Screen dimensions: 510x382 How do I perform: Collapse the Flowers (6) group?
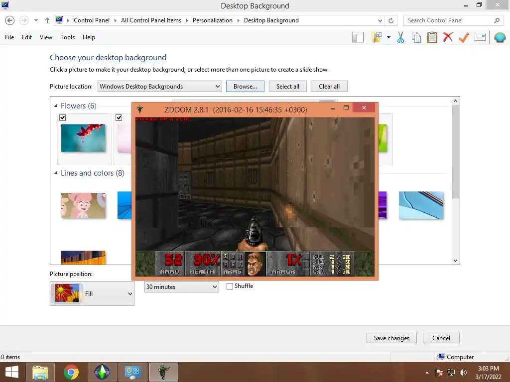click(x=56, y=105)
